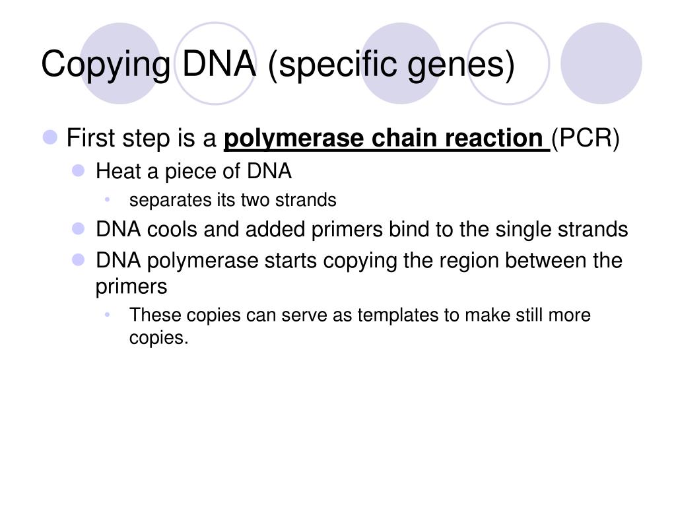Screen dimensions: 676x507
Task: Click the word "primers" on the wrapped line
Action: 131,287
